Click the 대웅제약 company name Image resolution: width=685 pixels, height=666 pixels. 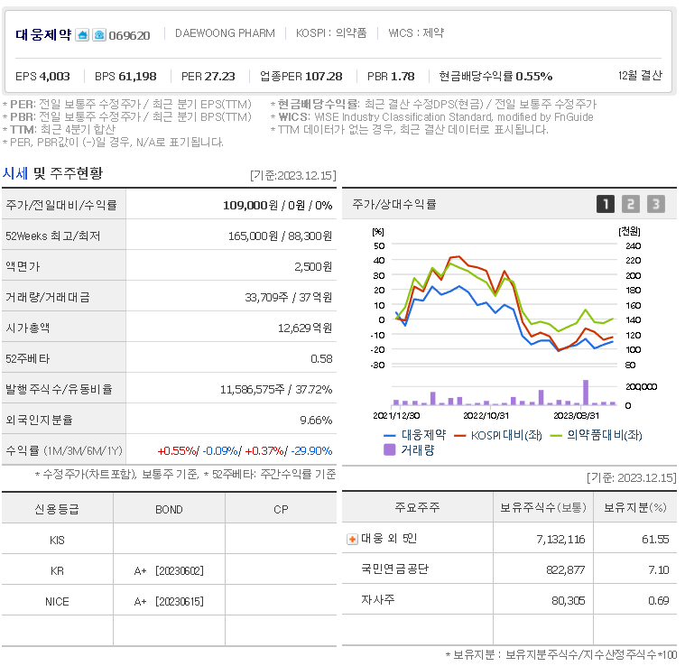tap(43, 34)
